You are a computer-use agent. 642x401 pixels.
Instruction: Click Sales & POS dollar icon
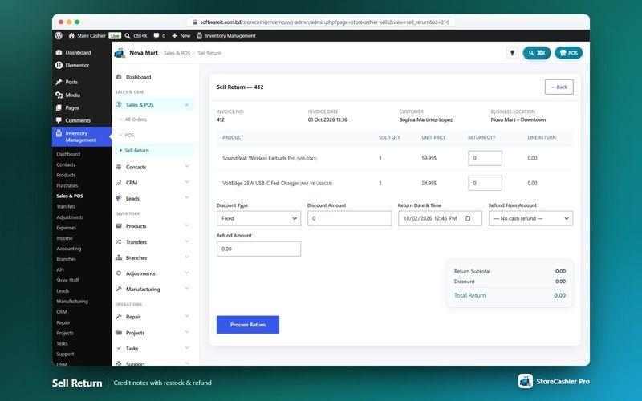[x=119, y=105]
